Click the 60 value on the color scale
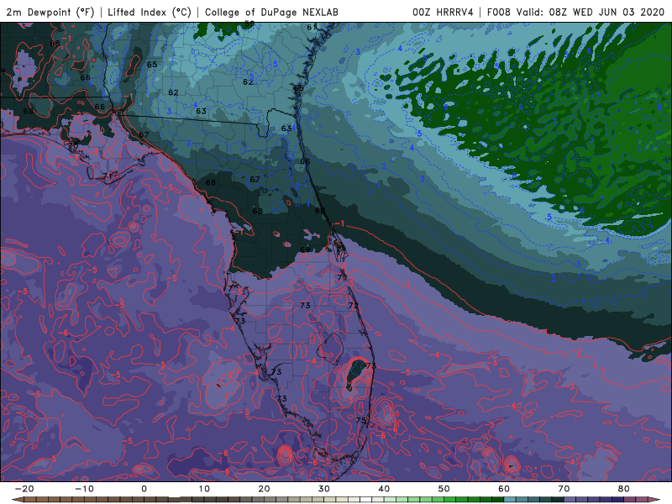 [504, 489]
